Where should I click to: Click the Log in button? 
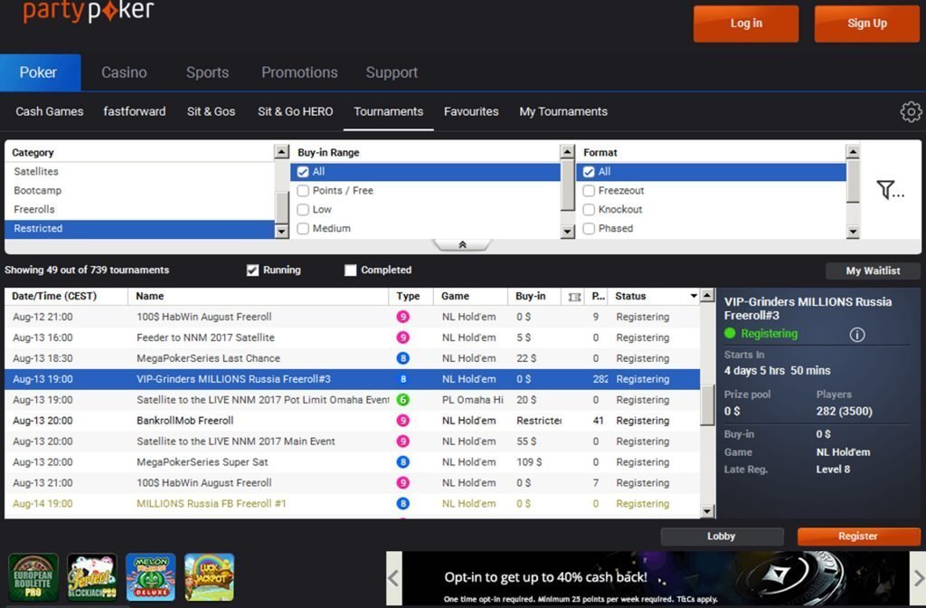click(746, 24)
